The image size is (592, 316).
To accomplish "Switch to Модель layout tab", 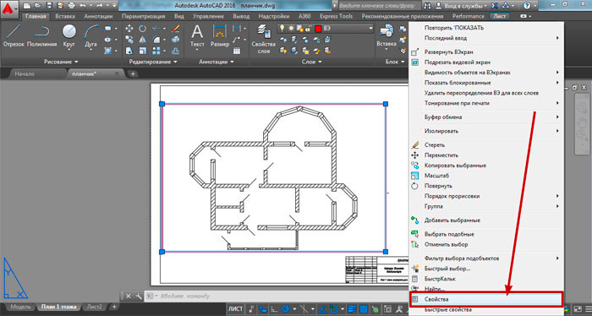I will point(20,307).
